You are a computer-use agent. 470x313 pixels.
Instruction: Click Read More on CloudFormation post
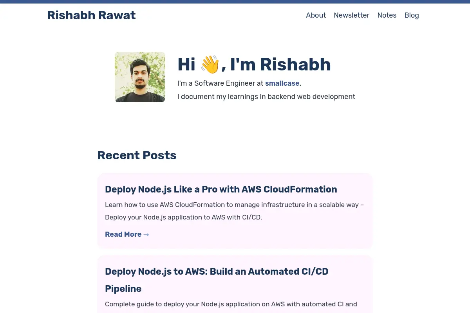(127, 234)
